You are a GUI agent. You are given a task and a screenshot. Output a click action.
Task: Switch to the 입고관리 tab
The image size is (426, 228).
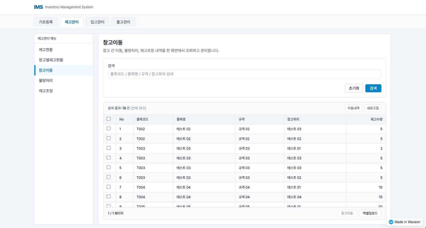click(x=98, y=22)
